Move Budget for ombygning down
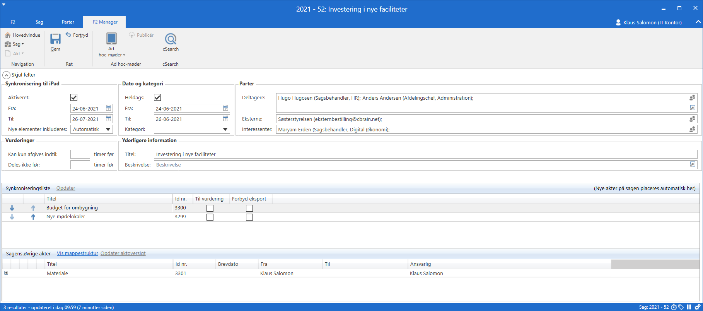The height and width of the screenshot is (311, 703). [x=12, y=208]
